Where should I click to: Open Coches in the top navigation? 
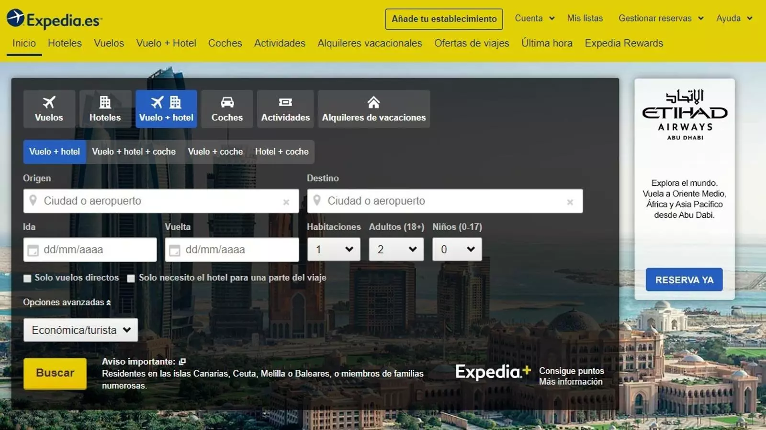(225, 43)
